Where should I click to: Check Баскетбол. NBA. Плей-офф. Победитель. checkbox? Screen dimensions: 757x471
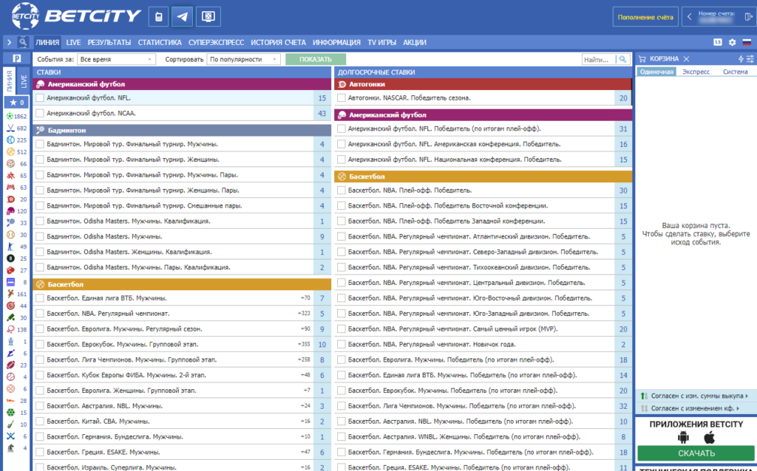pos(342,190)
